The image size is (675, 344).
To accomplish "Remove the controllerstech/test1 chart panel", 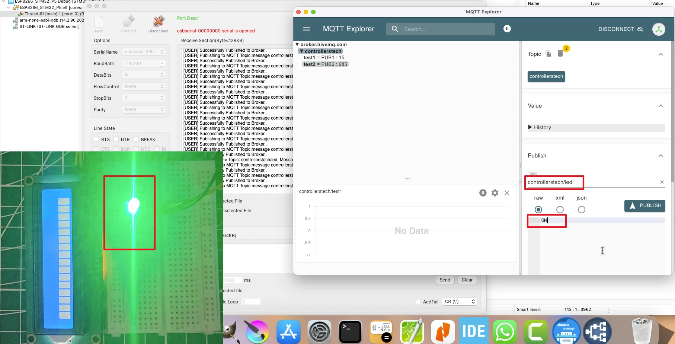I will (507, 193).
